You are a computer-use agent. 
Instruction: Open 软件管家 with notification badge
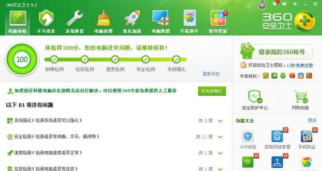(x=218, y=18)
